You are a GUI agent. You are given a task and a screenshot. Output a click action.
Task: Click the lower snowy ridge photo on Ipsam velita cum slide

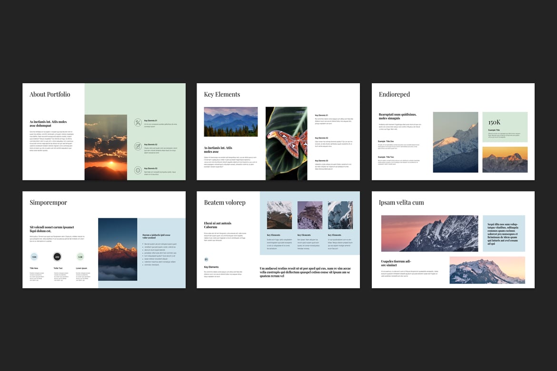(487, 270)
